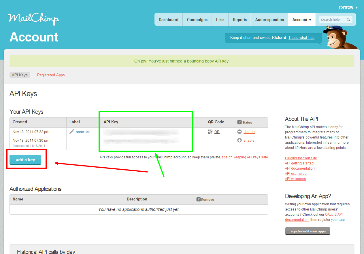Image resolution: width=364 pixels, height=254 pixels.
Task: Enable the disabled API key
Action: click(249, 140)
